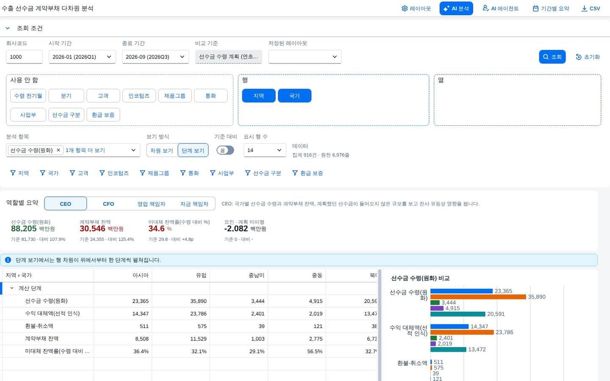This screenshot has width=610, height=381.
Task: Toggle the unused 분기 dimension chip
Action: (x=66, y=96)
